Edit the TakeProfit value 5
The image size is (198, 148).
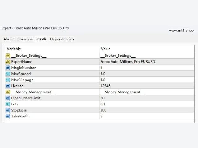pyautogui.click(x=147, y=116)
